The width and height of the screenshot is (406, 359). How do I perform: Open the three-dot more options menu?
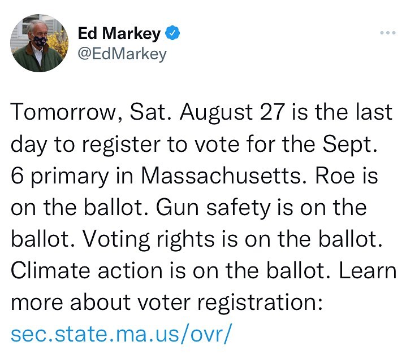click(x=387, y=33)
